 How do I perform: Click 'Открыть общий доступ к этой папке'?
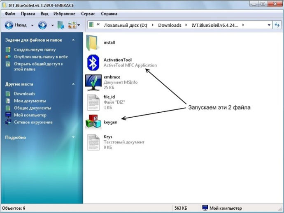tap(39, 67)
